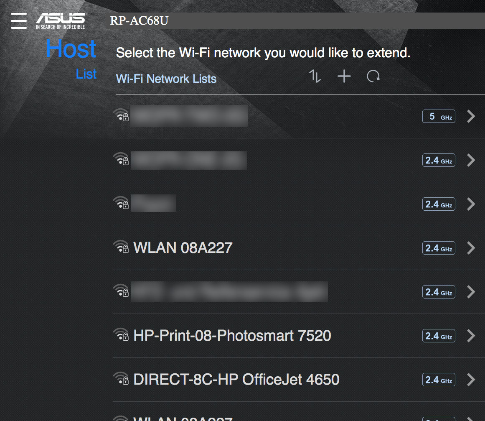Click the sort networks arrows icon

[x=315, y=76]
